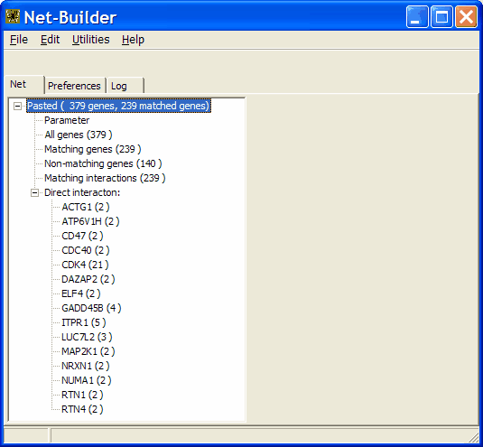Maximize the Net-Builder window

click(x=441, y=16)
